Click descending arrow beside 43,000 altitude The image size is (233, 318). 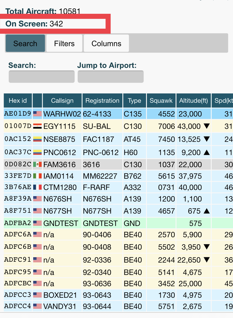coord(207,126)
